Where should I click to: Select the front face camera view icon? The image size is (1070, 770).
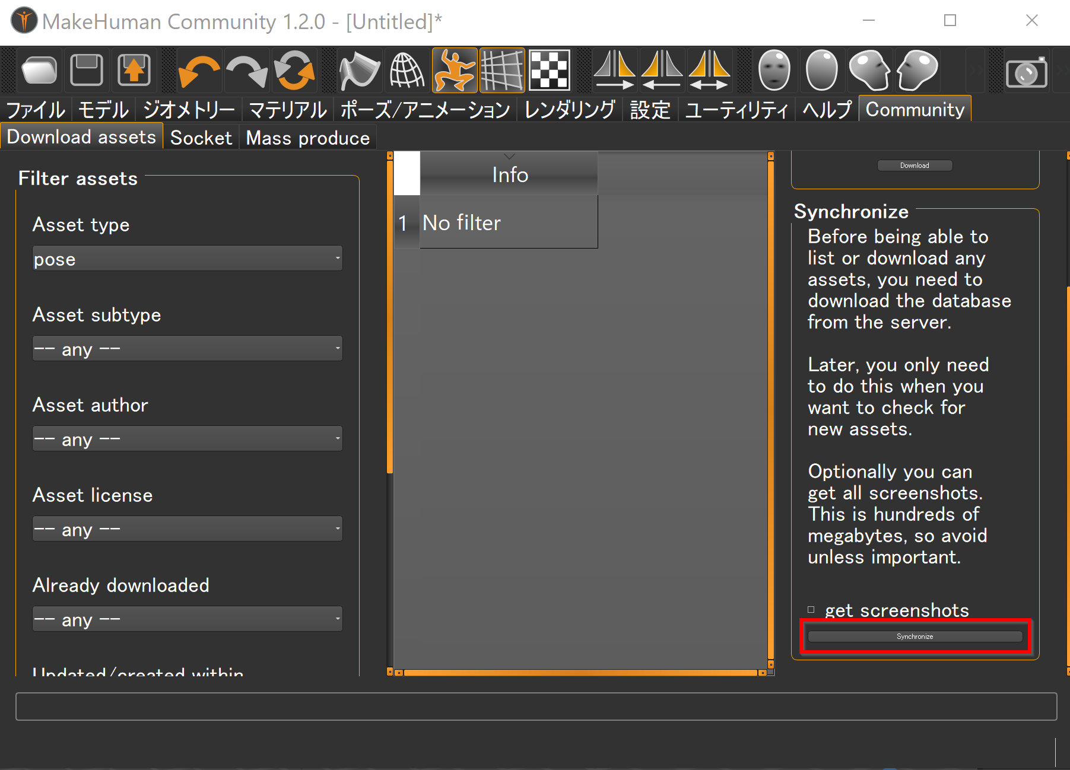[774, 71]
